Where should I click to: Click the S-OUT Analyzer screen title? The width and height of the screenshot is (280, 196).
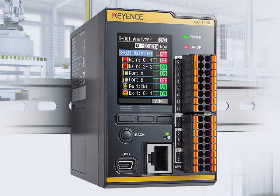135,39
